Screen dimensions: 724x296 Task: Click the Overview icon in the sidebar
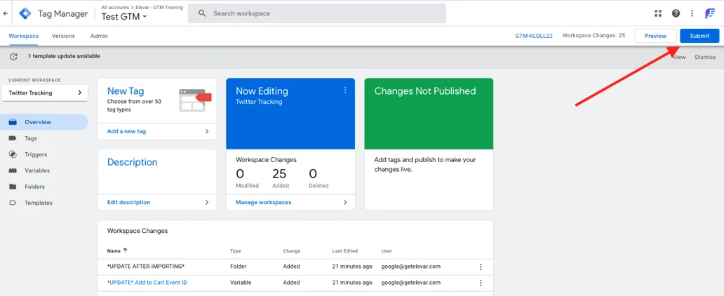click(13, 122)
